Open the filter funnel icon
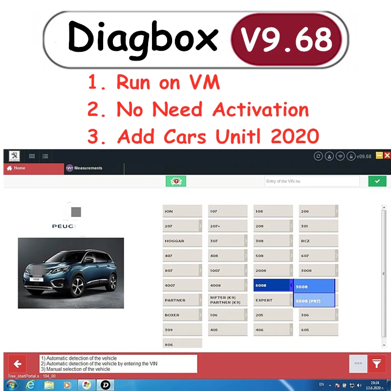Image resolution: width=391 pixels, height=391 pixels. [376, 364]
